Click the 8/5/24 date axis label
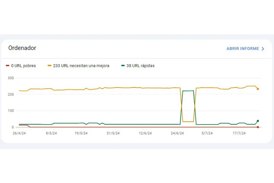Image resolution: width=274 pixels, height=183 pixels. tap(52, 133)
